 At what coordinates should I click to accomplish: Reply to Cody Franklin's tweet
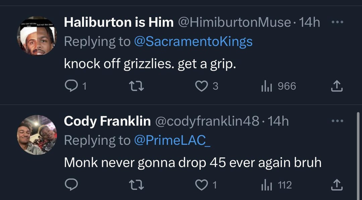71,185
